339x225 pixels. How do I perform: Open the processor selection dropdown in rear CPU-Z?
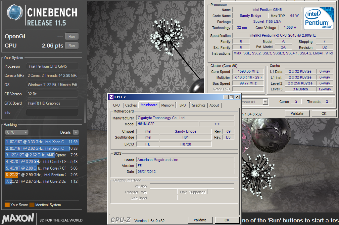265,102
